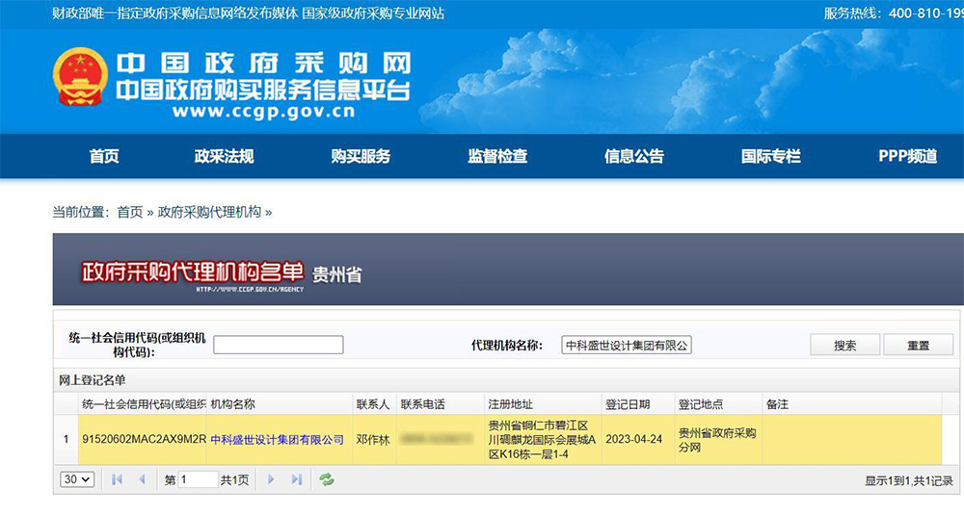This screenshot has width=964, height=516.
Task: Click the page number input box
Action: pyautogui.click(x=198, y=479)
